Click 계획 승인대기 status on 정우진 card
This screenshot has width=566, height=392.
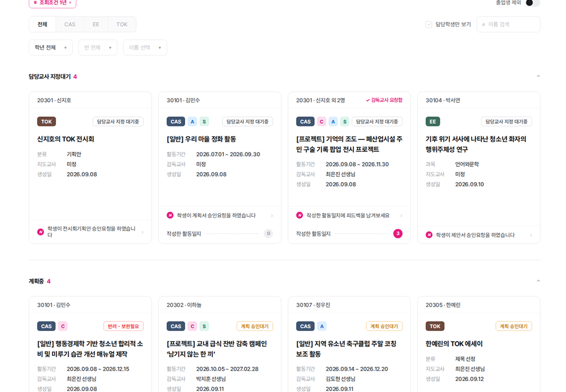pos(384,326)
